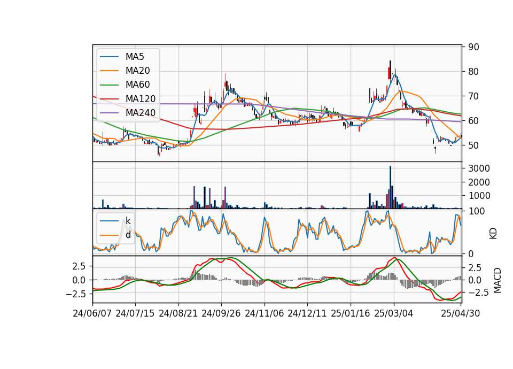Click the 70 price axis tick

click(x=473, y=96)
